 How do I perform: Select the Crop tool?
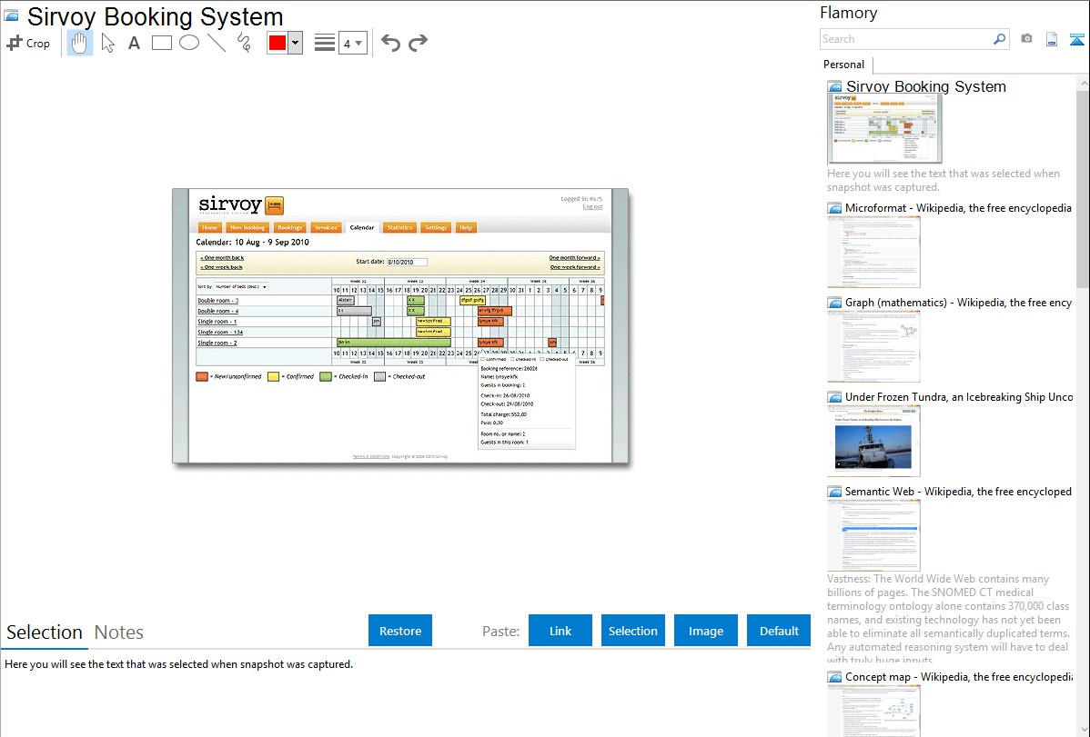pyautogui.click(x=28, y=43)
